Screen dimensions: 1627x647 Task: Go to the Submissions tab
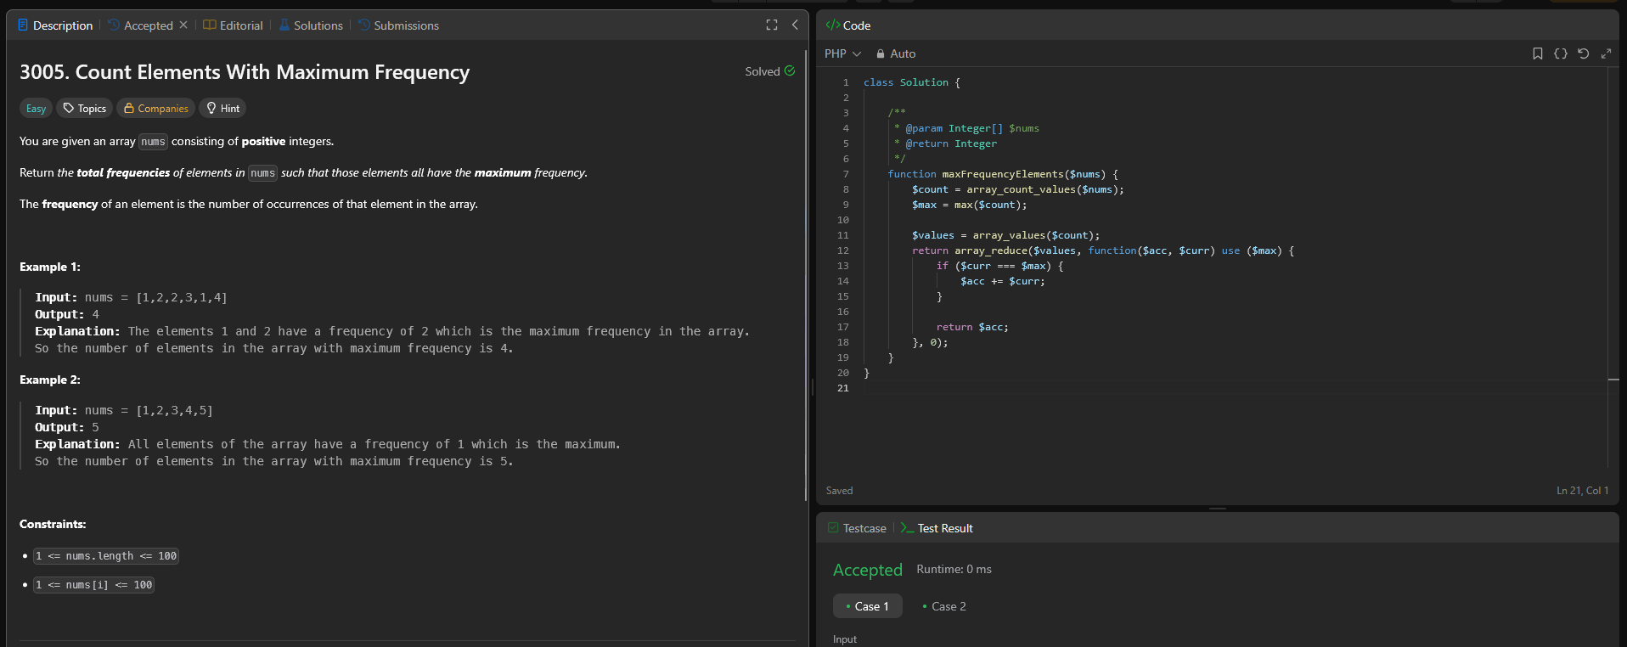click(x=398, y=25)
